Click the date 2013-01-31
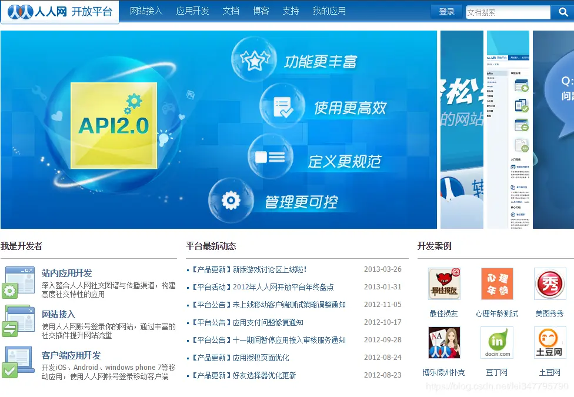Screen dimensions: 574x397 coord(382,287)
